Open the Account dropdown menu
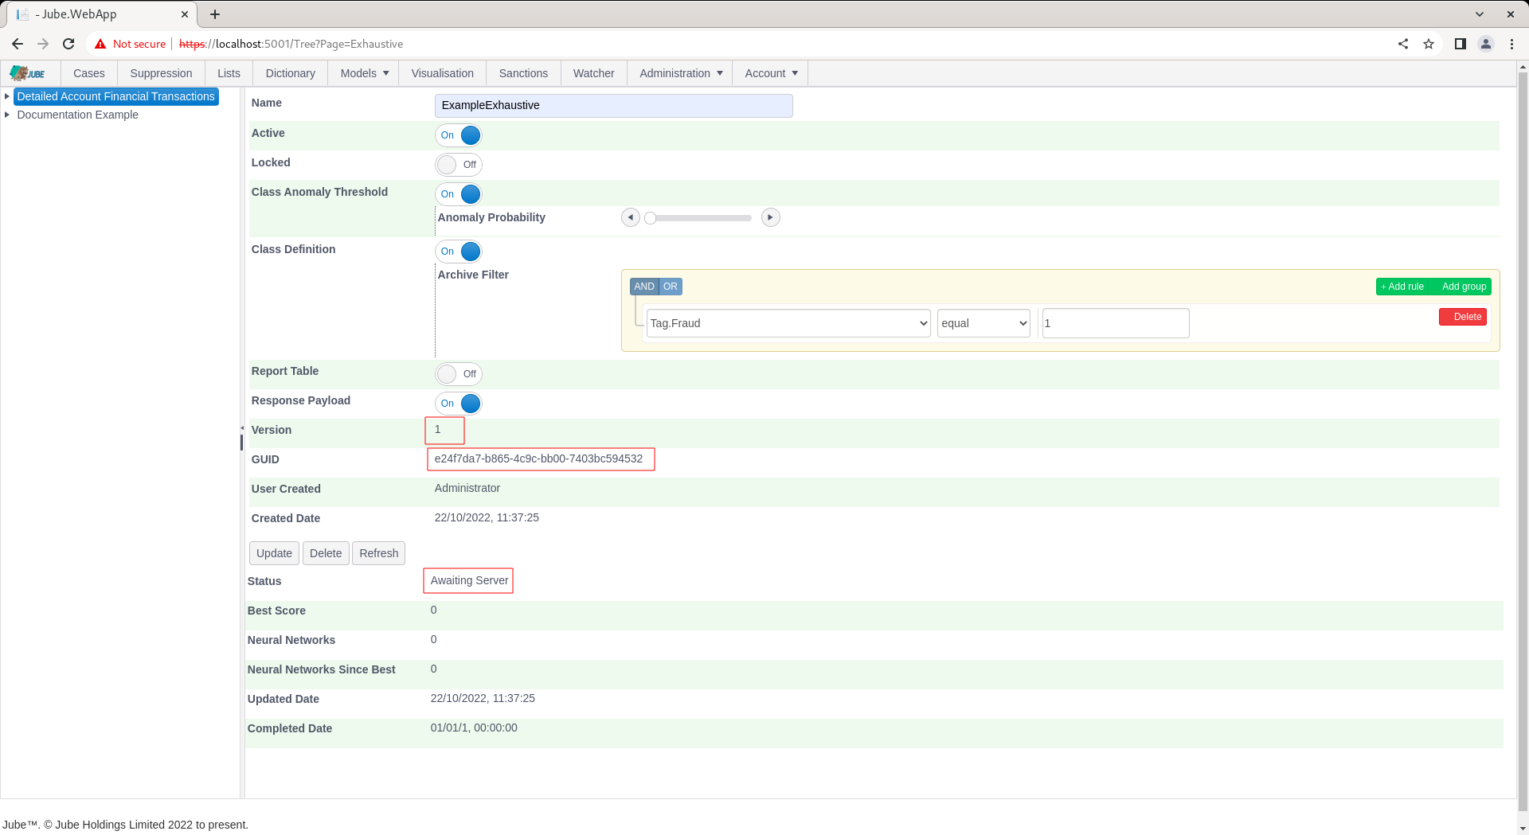The image size is (1529, 835). [771, 73]
